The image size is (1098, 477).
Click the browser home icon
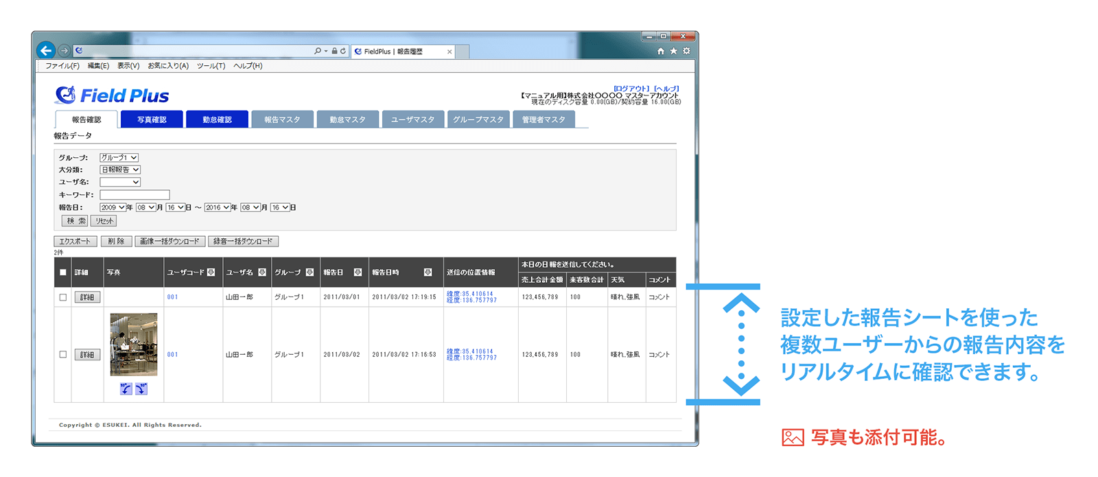(660, 51)
